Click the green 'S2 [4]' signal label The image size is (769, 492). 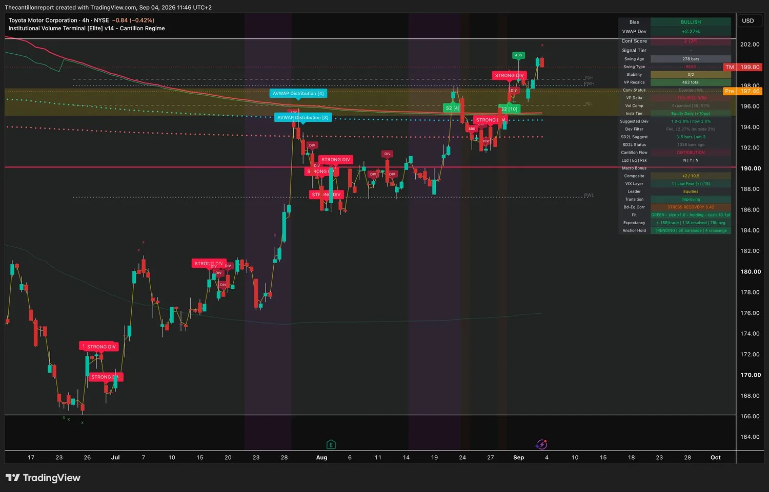pyautogui.click(x=452, y=108)
